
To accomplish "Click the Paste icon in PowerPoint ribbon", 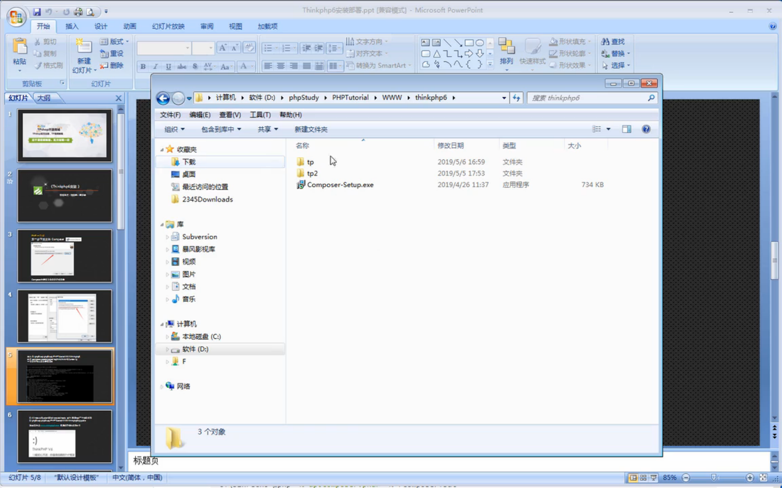I will pos(20,46).
